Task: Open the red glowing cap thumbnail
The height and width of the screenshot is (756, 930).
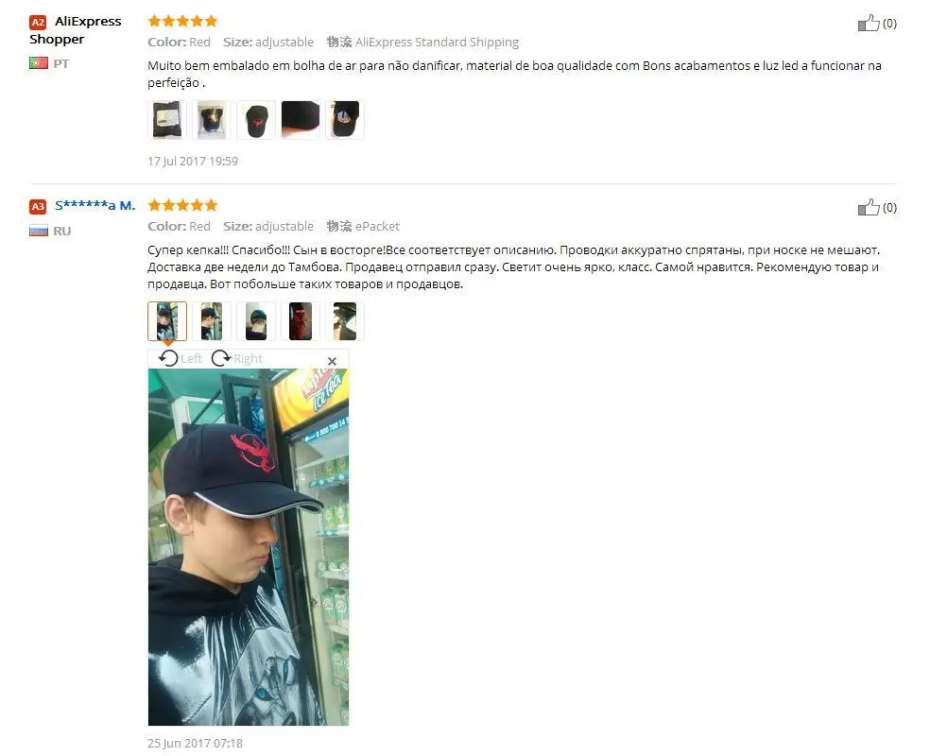Action: [301, 320]
